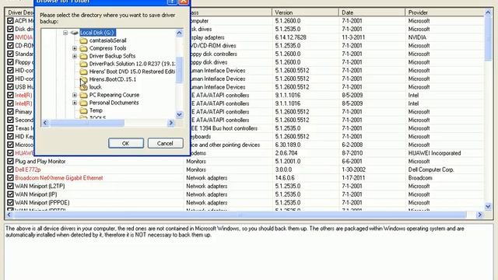The image size is (498, 280).
Task: Click the folder tree horizontal scrollbar thumb
Action: point(86,123)
